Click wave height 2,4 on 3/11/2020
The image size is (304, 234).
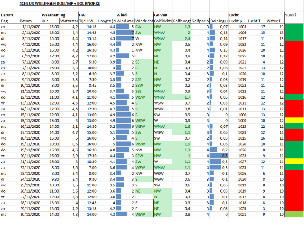181,38
